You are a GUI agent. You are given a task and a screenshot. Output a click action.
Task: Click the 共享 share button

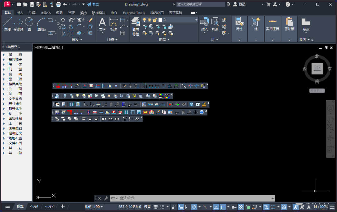coord(93,4)
